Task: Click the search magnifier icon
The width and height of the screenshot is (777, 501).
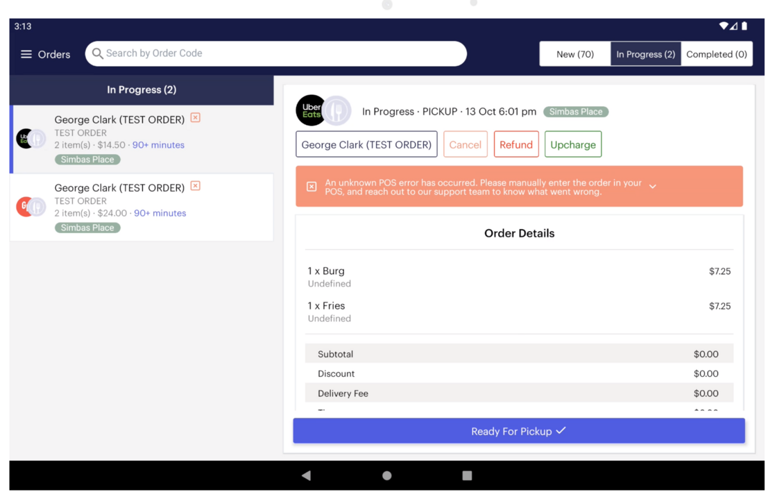Action: (98, 53)
